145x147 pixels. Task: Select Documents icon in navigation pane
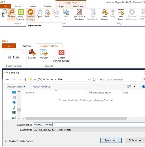[x=14, y=98]
